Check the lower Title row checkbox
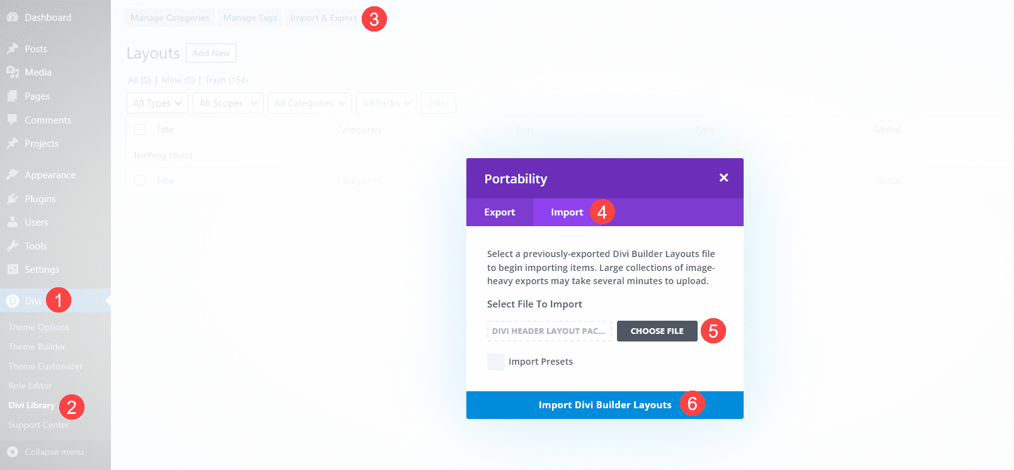1014x470 pixels. click(x=139, y=180)
